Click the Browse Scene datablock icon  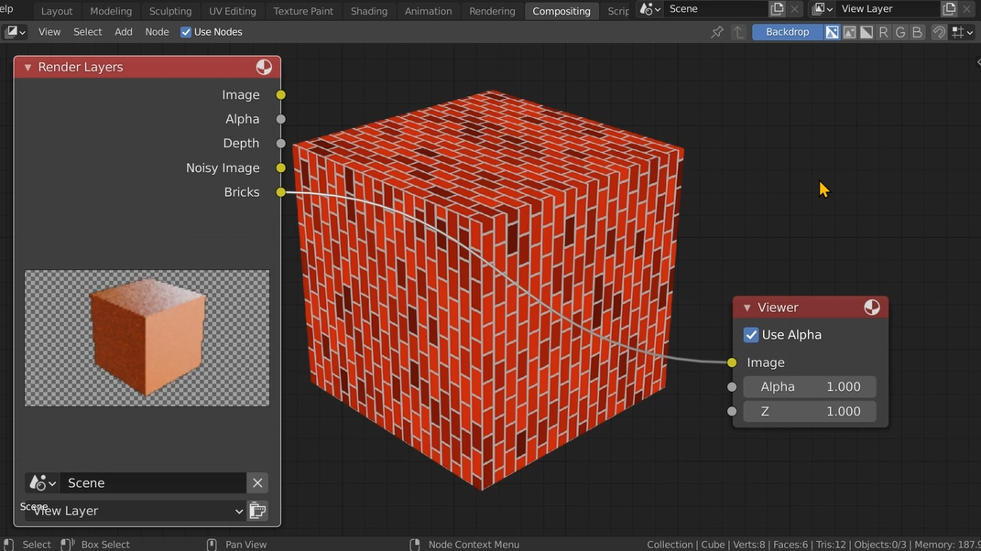point(39,482)
